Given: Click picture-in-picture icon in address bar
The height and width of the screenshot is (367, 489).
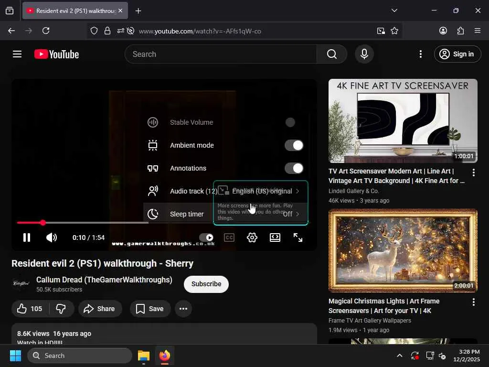Looking at the screenshot, I should pyautogui.click(x=381, y=31).
